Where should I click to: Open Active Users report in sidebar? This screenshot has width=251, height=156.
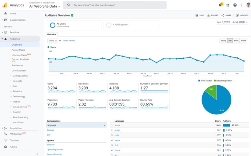click(x=19, y=50)
